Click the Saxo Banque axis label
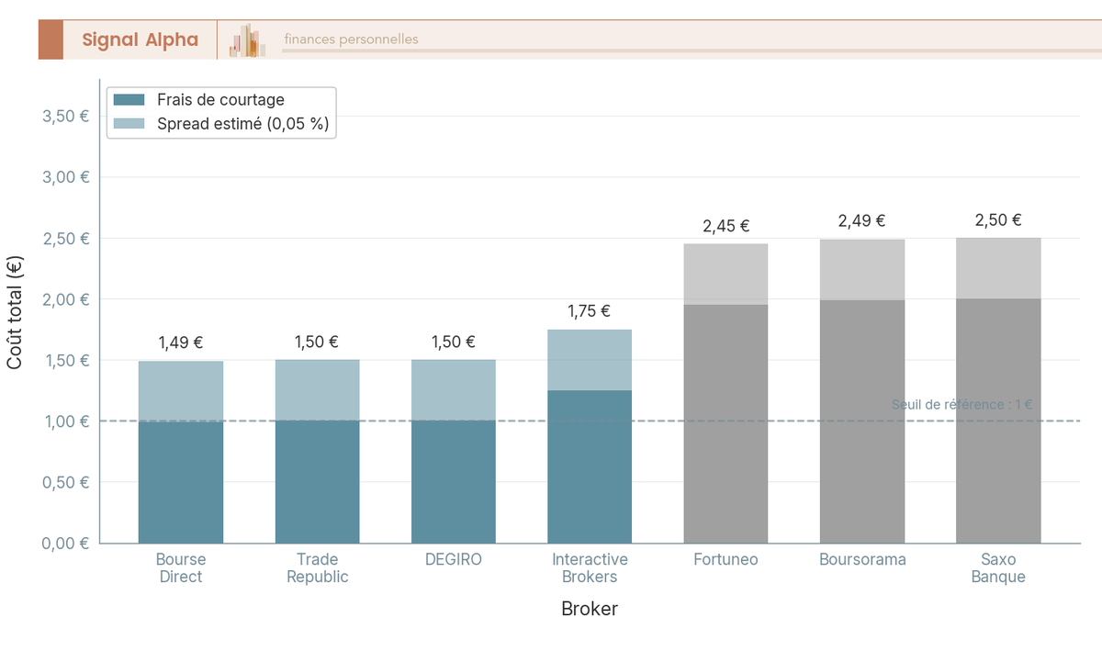 (x=998, y=568)
